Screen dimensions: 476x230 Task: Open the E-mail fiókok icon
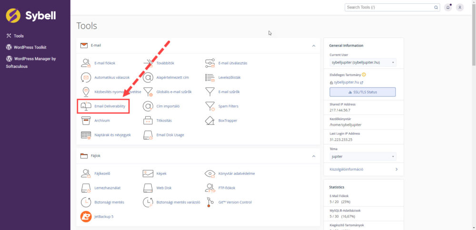(x=86, y=63)
